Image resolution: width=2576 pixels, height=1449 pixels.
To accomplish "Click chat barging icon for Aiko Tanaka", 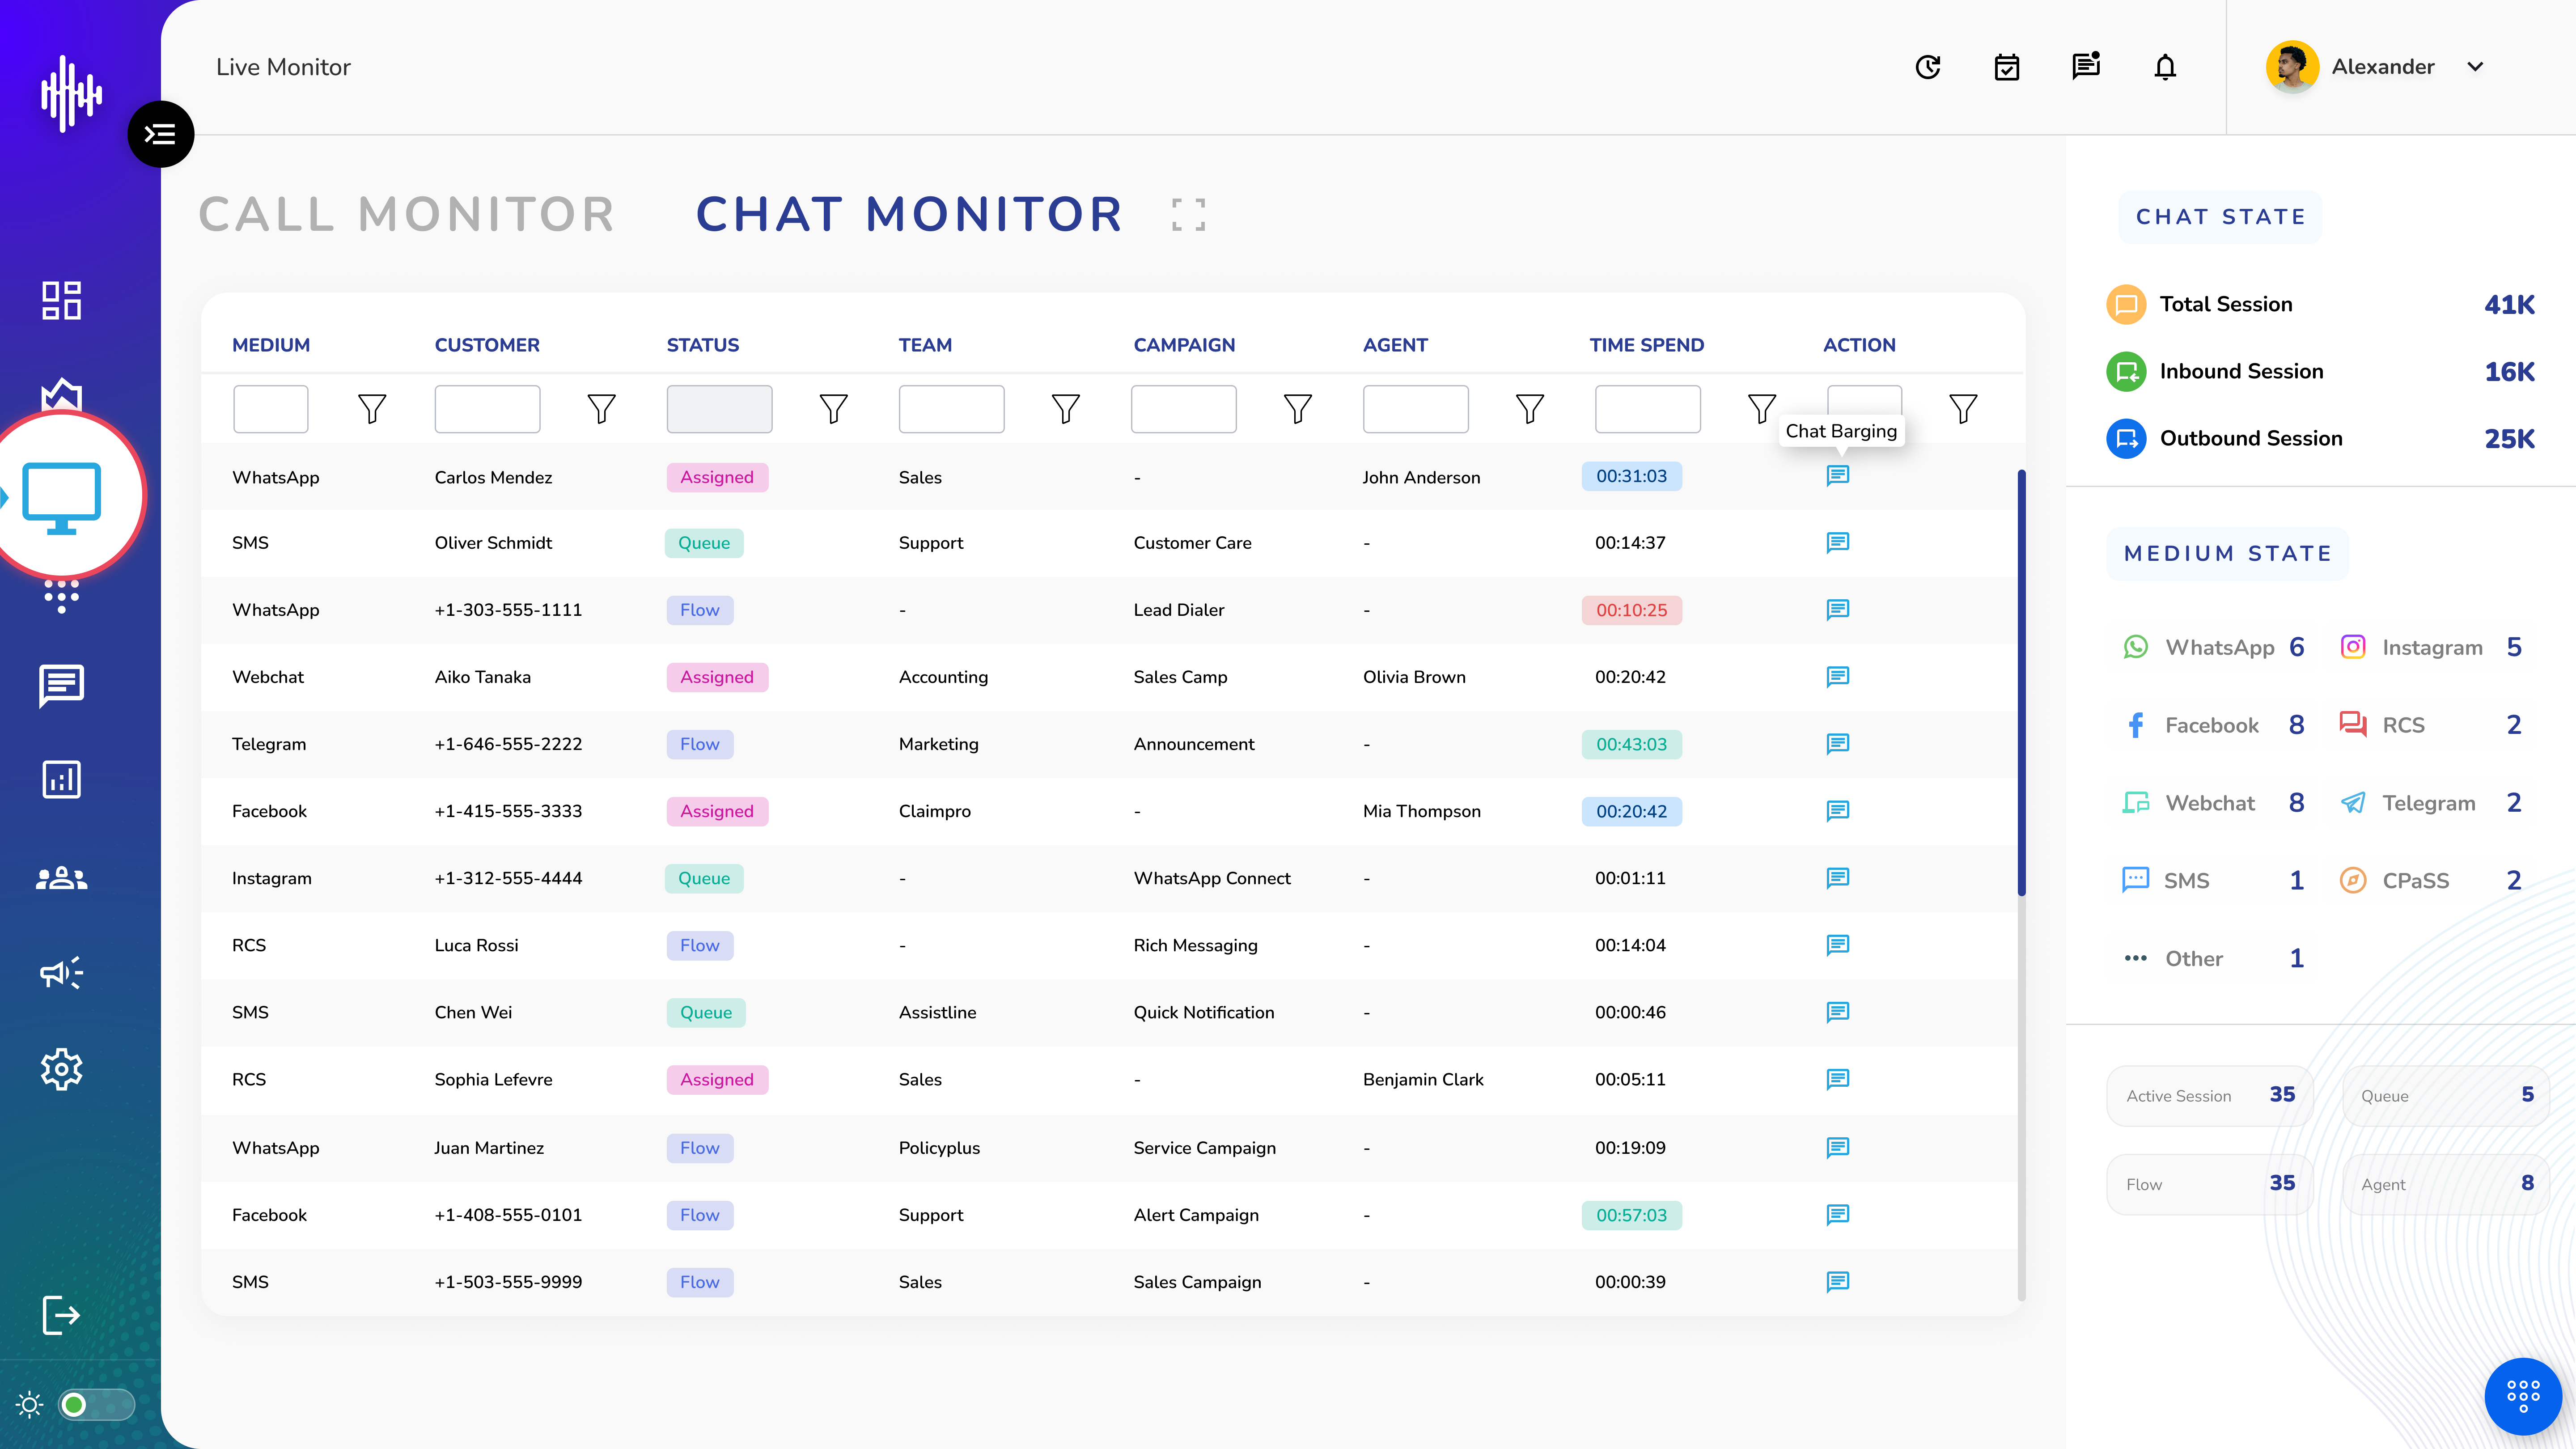I will tap(1838, 677).
